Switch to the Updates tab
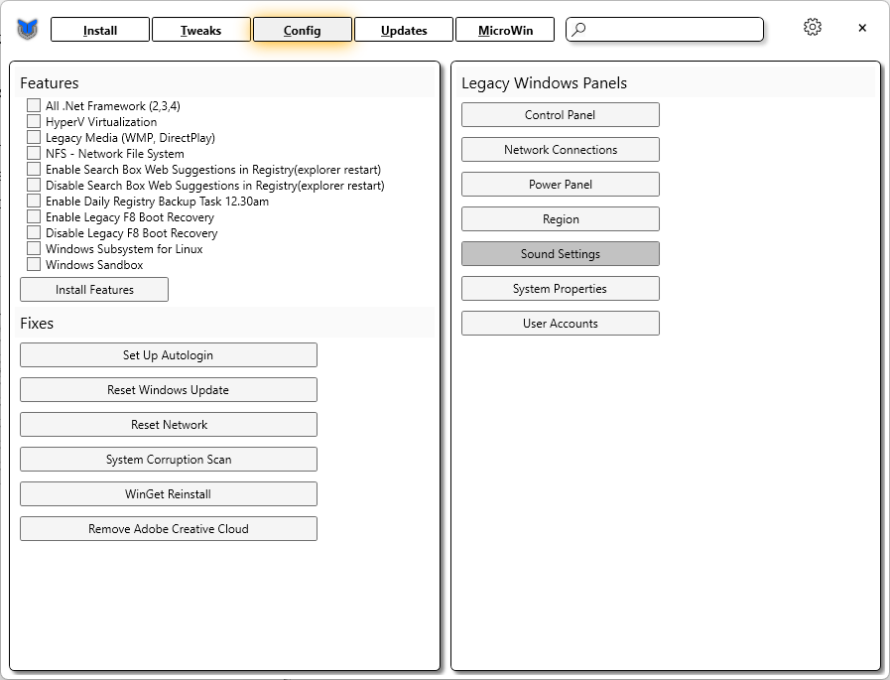890x680 pixels. point(404,30)
